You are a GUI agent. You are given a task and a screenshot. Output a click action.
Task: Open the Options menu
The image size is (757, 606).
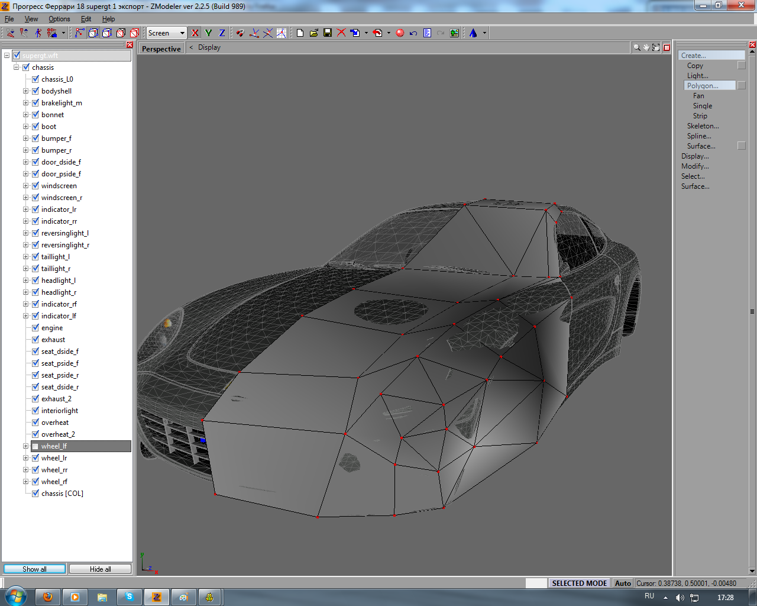(x=59, y=19)
